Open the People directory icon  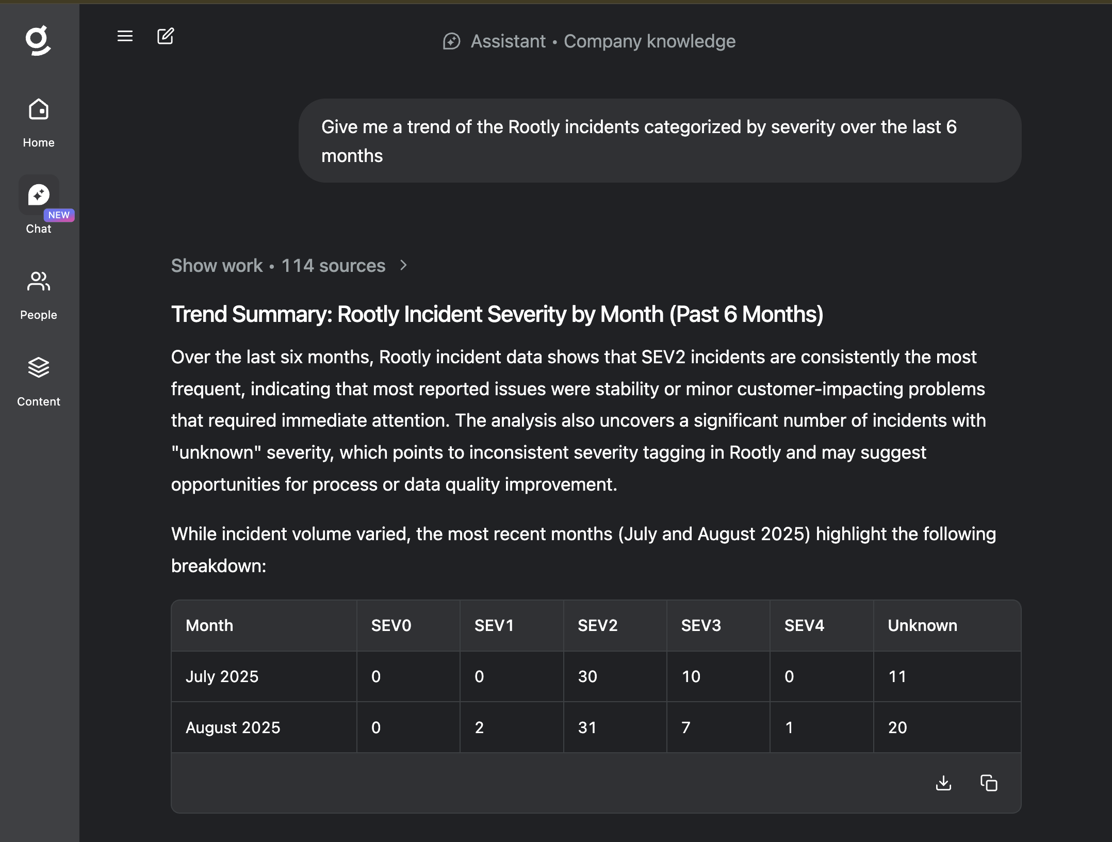pyautogui.click(x=39, y=282)
